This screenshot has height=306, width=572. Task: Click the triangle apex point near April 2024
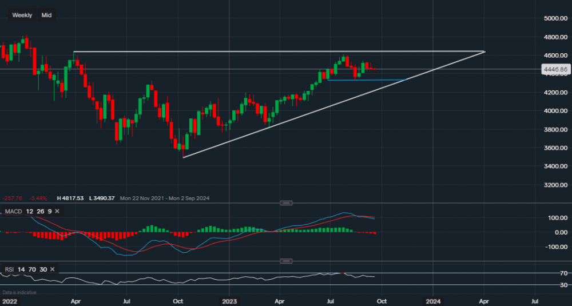pos(484,52)
